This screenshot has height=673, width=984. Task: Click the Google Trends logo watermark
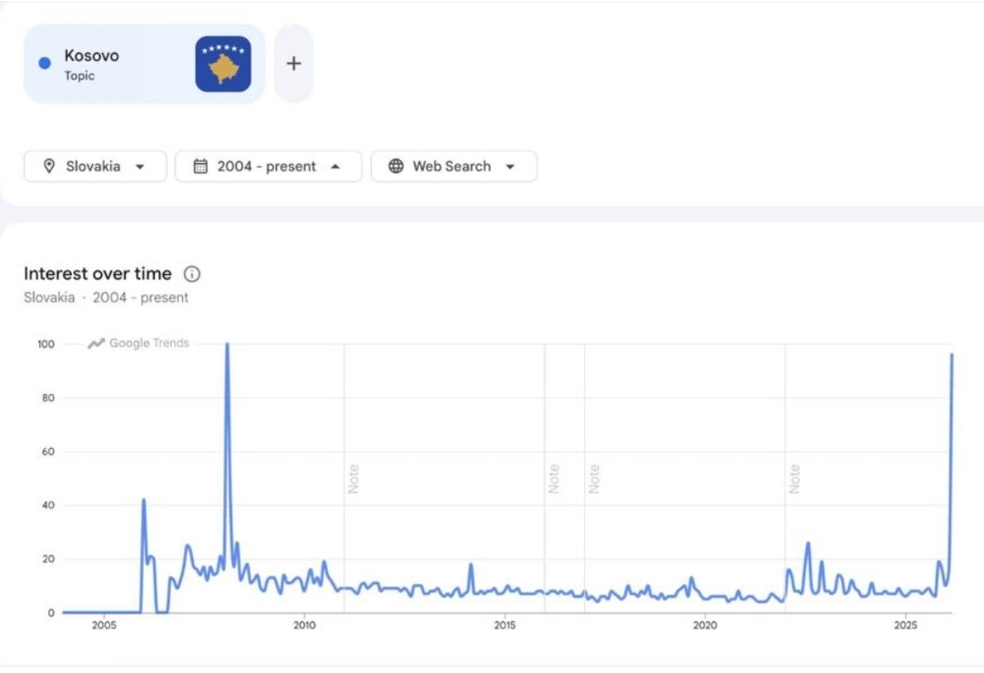pyautogui.click(x=138, y=343)
